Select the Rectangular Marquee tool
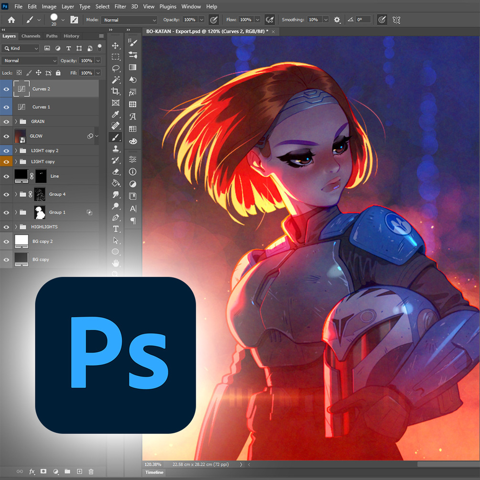Viewport: 480px width, 480px height. tap(116, 57)
